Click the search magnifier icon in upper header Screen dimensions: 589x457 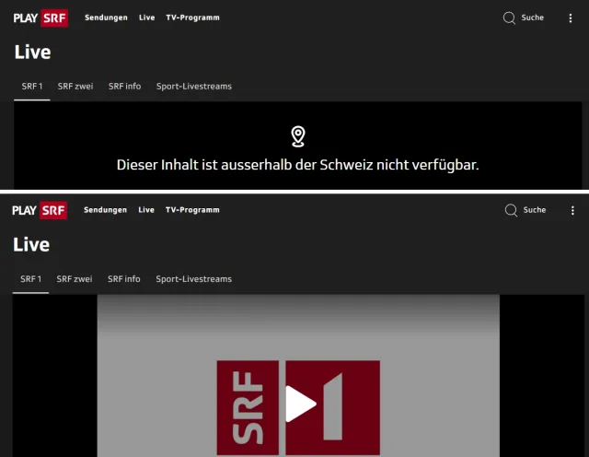point(509,18)
